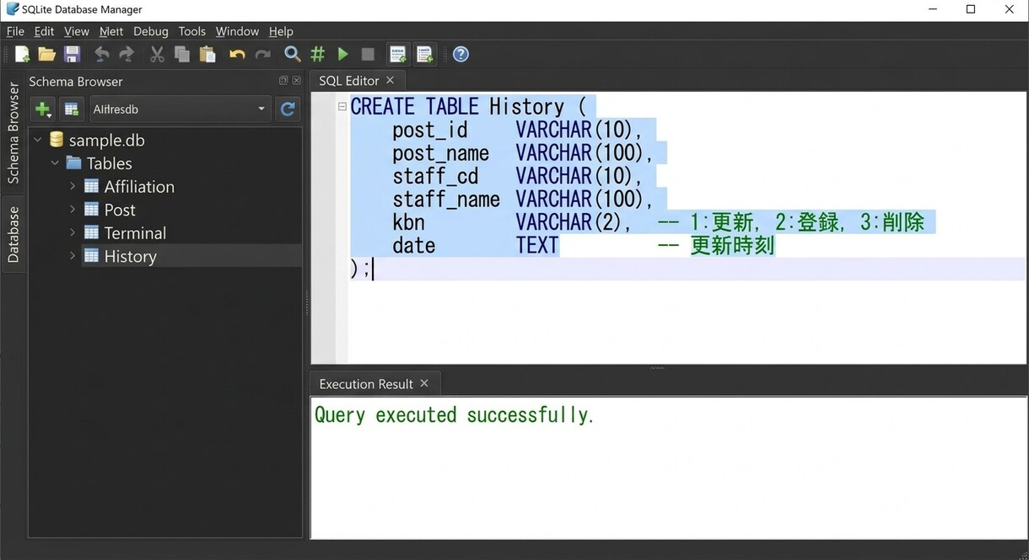
Task: Undo with the yellow curved arrow
Action: [x=237, y=55]
